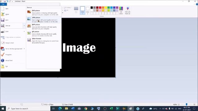This screenshot has height=111, width=198.
Task: Open the Windows Start menu
Action: pyautogui.click(x=3, y=109)
